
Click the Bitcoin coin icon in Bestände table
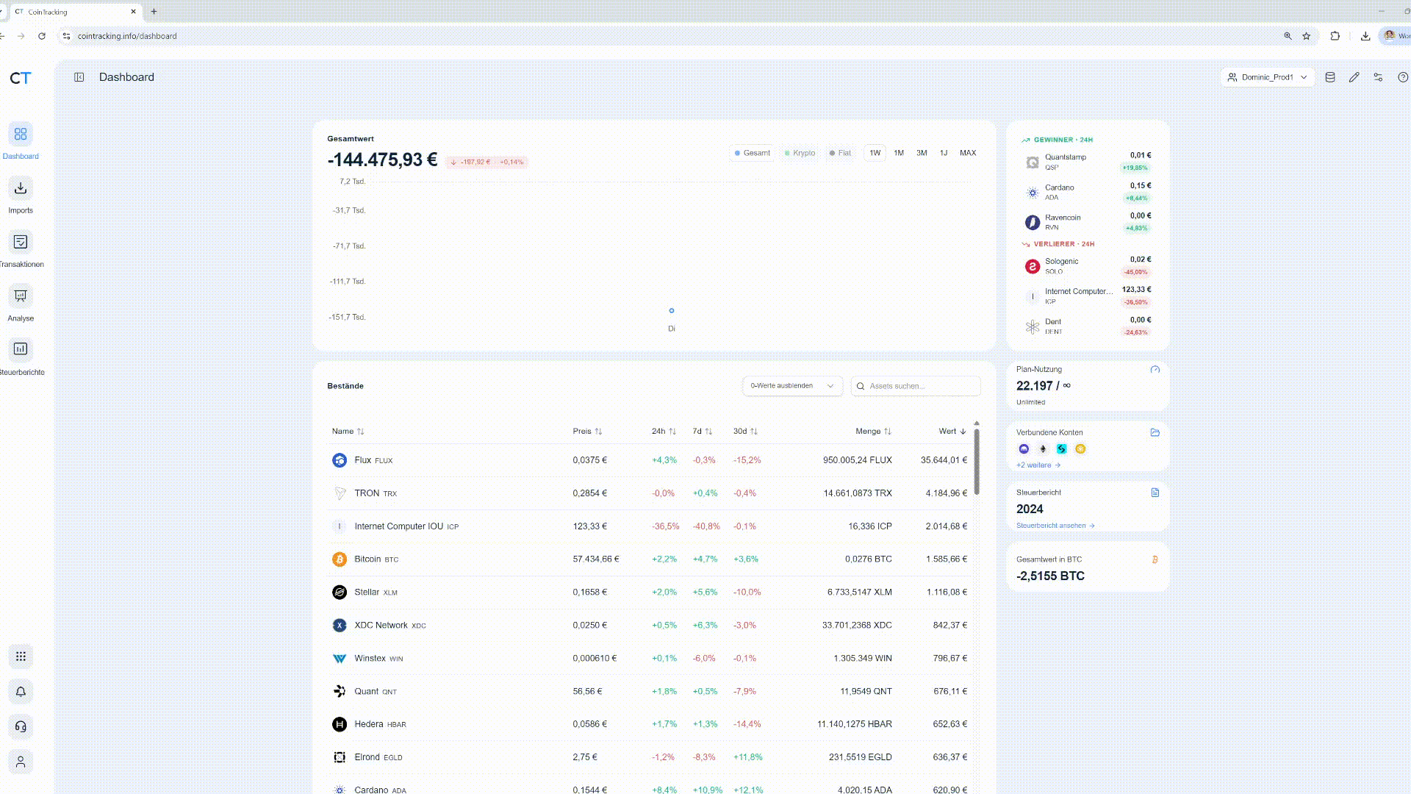(340, 559)
